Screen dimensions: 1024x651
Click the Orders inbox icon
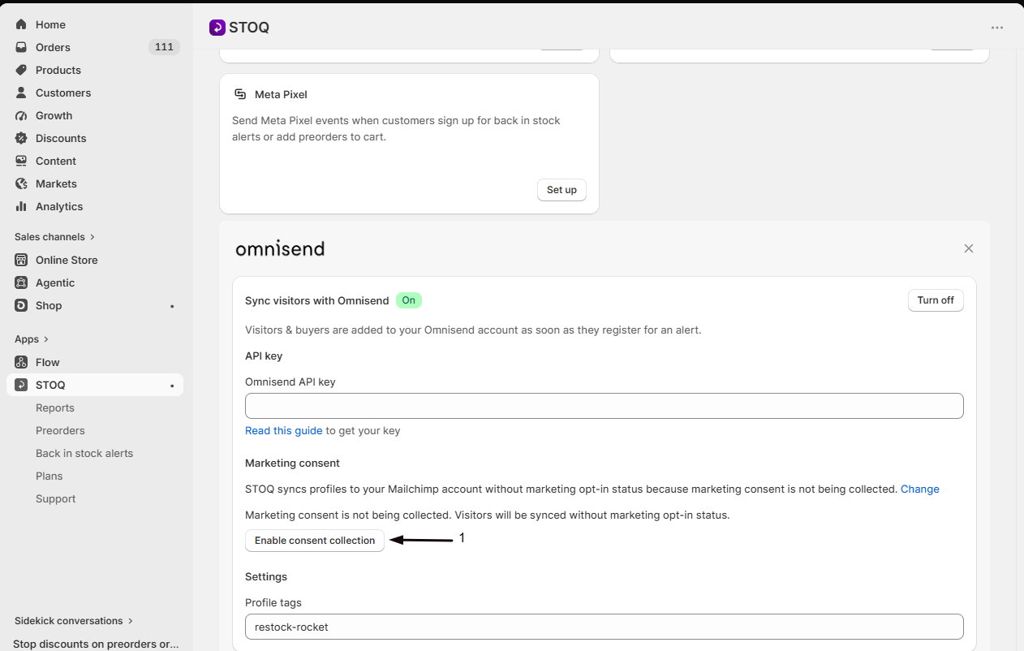[21, 47]
